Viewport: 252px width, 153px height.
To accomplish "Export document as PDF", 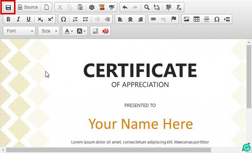I will coord(105,31).
